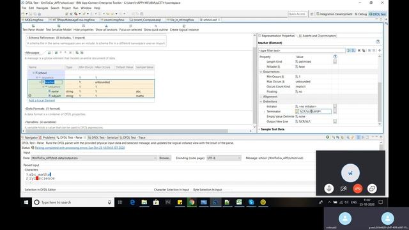Collapse the school message tree node
The height and width of the screenshot is (230, 409).
(x=33, y=73)
